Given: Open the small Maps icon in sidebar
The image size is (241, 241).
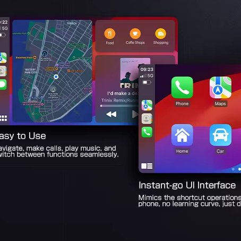Looking at the screenshot, I should pos(147,105).
